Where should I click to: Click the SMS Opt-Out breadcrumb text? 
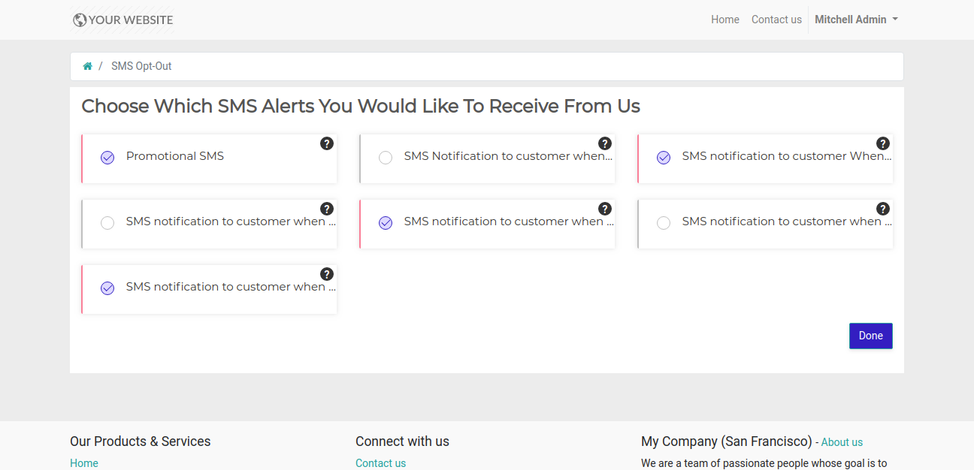[141, 66]
